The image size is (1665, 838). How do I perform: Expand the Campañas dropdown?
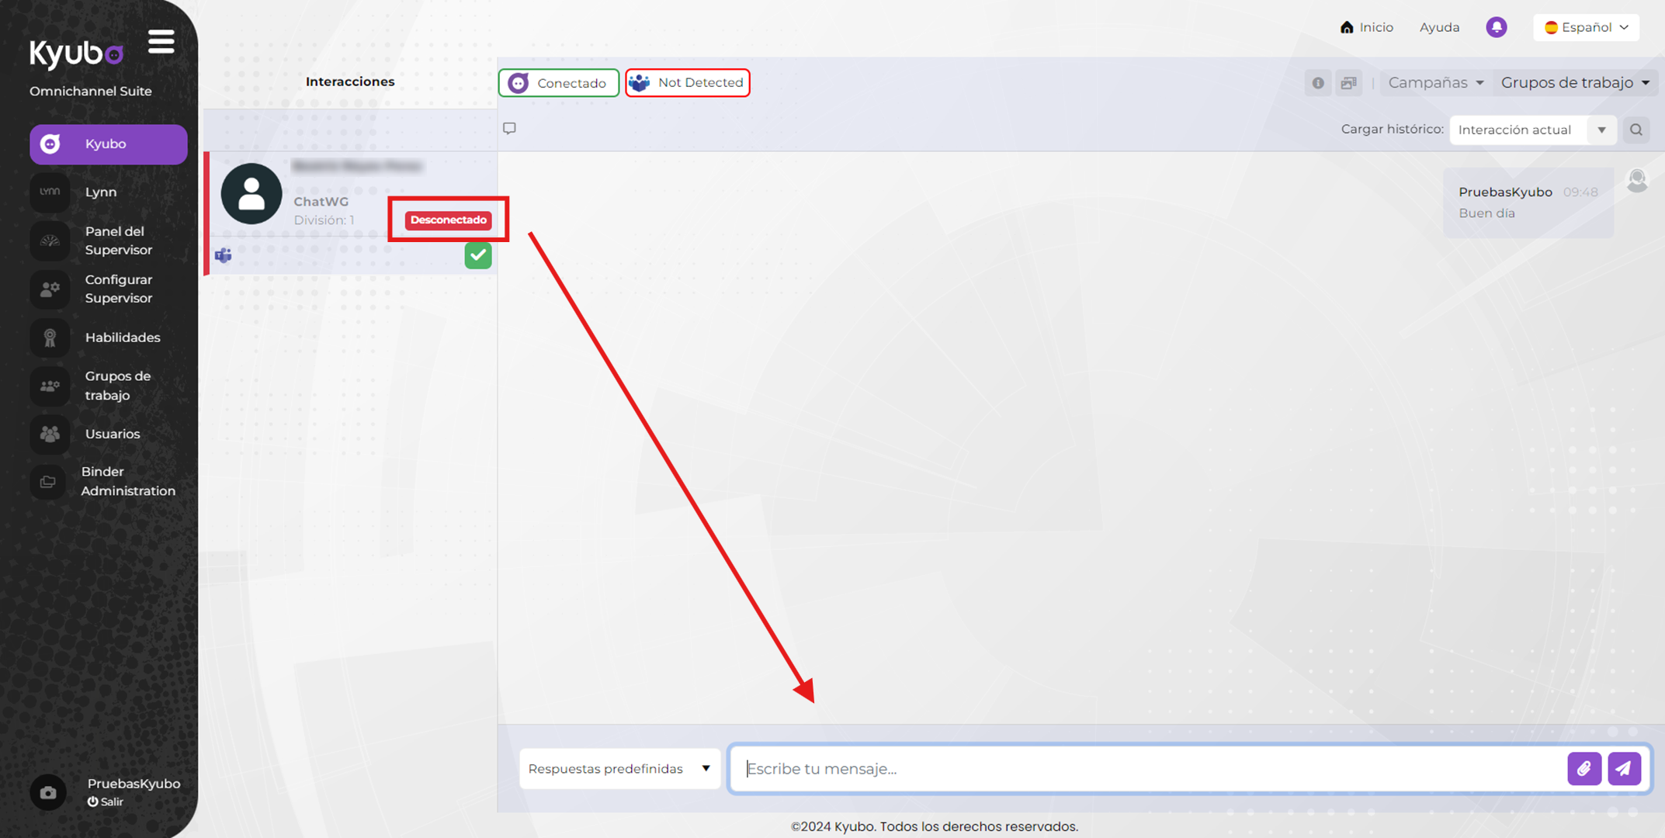[x=1435, y=83]
